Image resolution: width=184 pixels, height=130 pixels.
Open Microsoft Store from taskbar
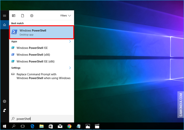51,126
